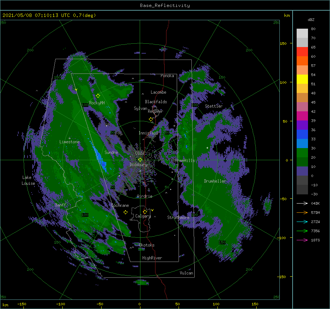Click the magenta swatch between 42 and 39 dBZ
Viewport: 330px width, 309px height.
tap(302, 116)
